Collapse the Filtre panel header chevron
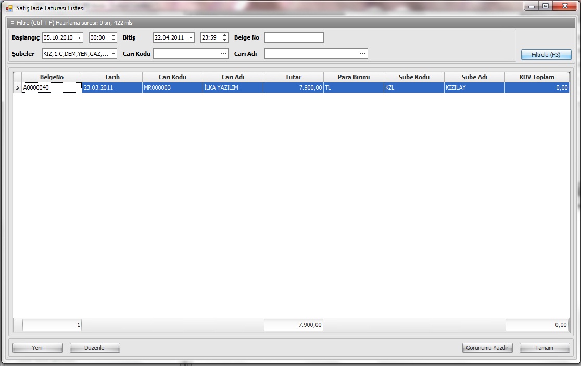 tap(12, 23)
